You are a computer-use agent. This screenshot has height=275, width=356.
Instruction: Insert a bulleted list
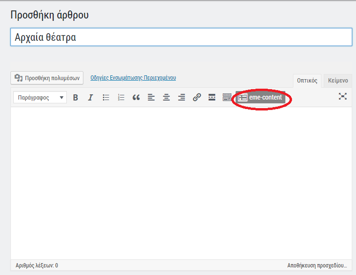click(106, 97)
